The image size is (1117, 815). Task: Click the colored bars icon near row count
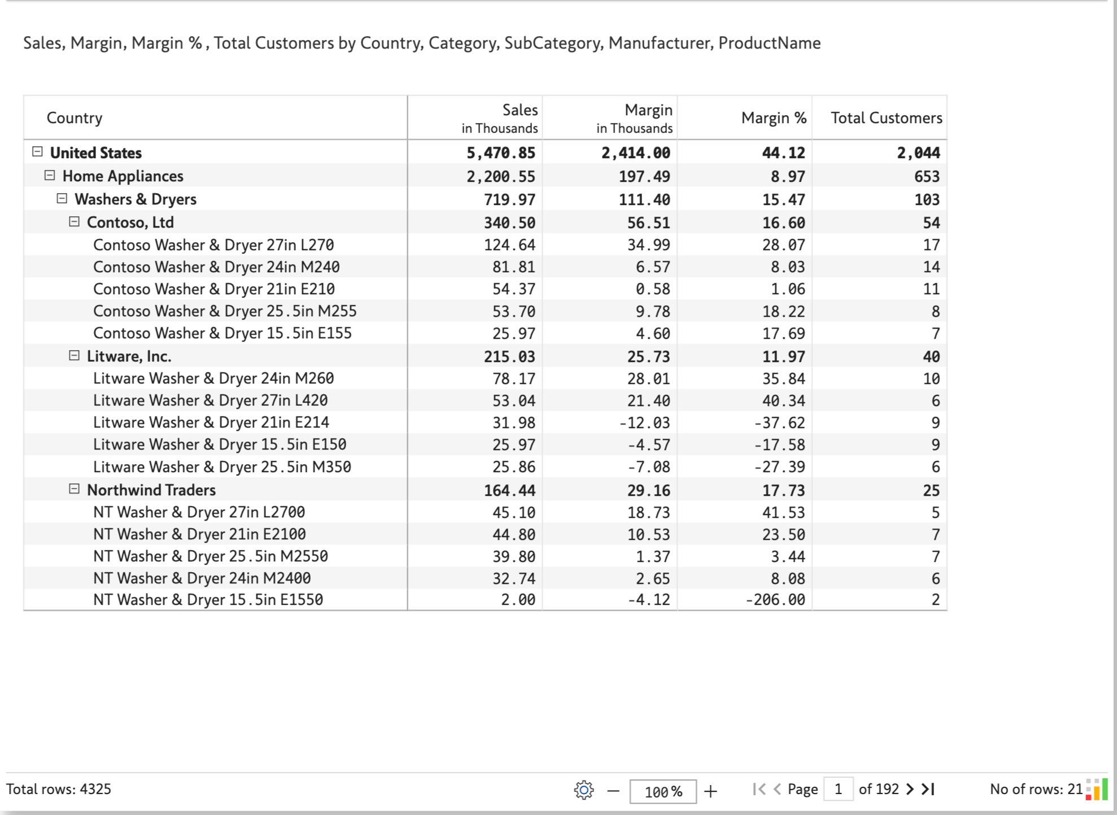coord(1097,789)
